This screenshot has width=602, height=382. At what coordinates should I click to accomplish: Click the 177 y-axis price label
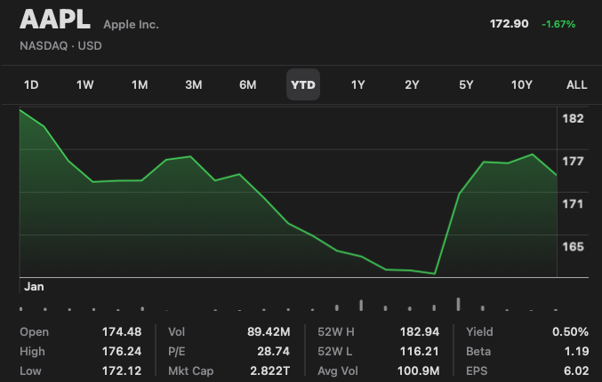tap(573, 161)
